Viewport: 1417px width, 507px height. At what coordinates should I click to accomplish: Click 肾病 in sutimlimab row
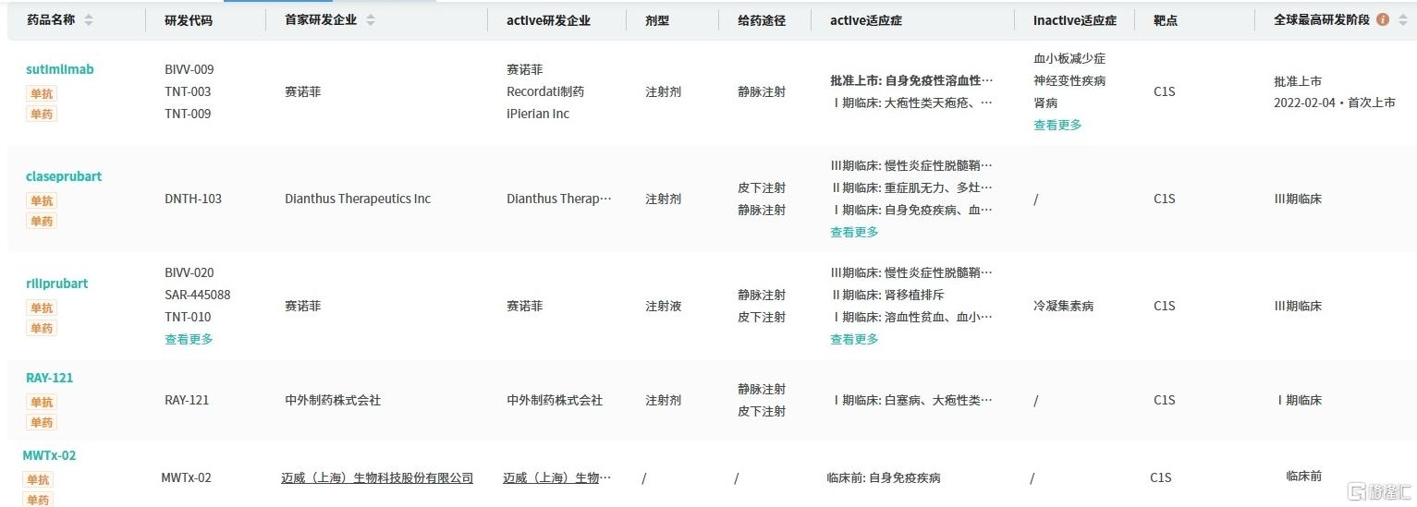[x=1045, y=103]
